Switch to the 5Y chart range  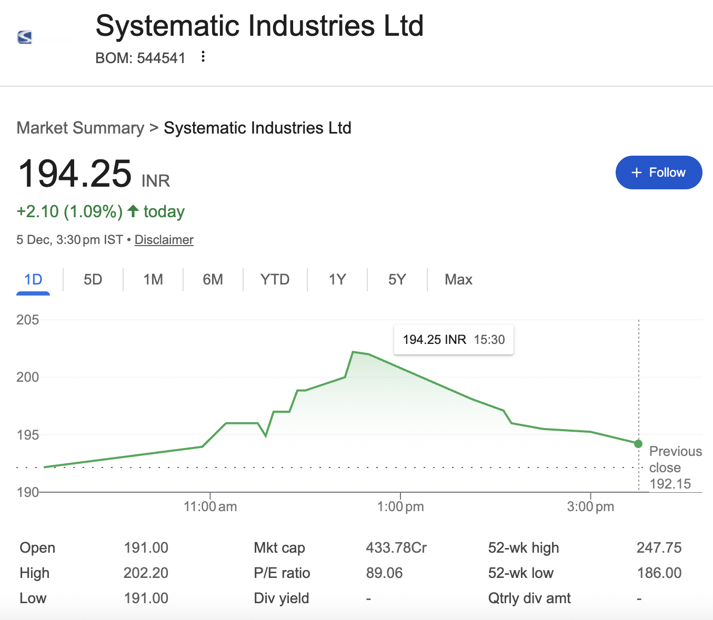(x=397, y=279)
